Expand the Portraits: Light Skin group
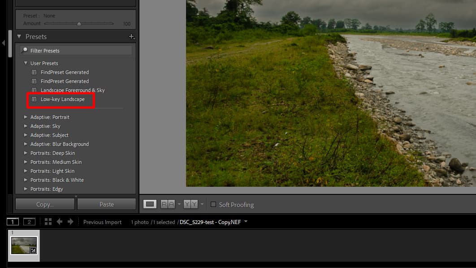 click(26, 171)
